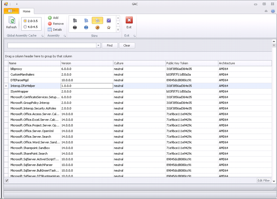Open assembly Details
The height and width of the screenshot is (199, 277).
tap(55, 30)
